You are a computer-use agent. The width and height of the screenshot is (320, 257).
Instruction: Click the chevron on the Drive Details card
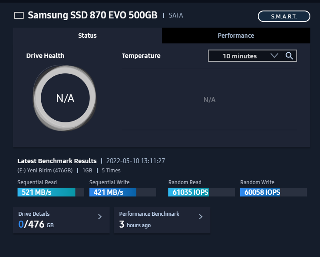(100, 217)
